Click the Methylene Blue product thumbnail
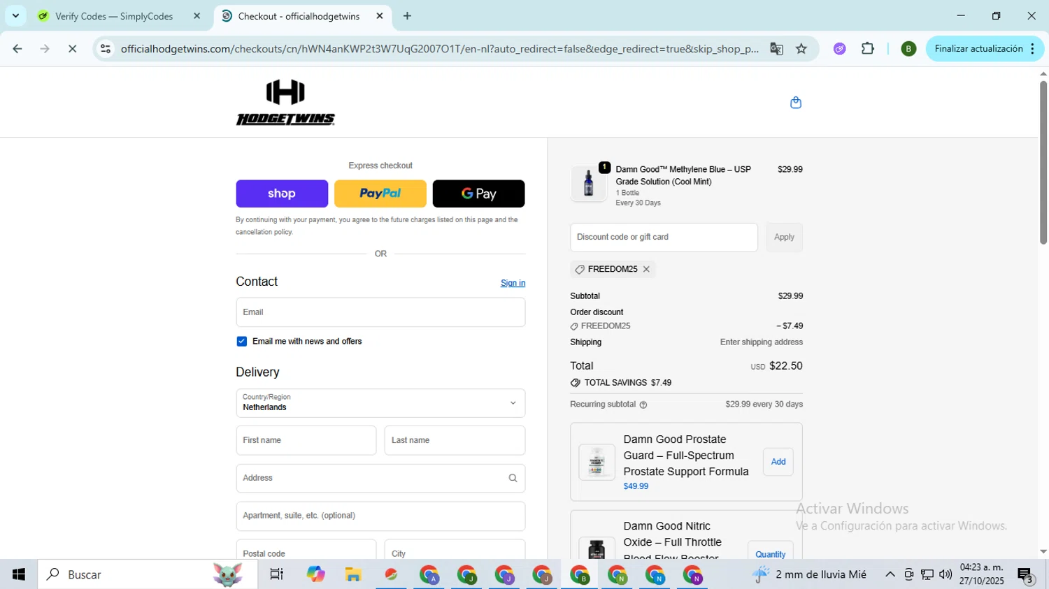The width and height of the screenshot is (1049, 589). [588, 183]
